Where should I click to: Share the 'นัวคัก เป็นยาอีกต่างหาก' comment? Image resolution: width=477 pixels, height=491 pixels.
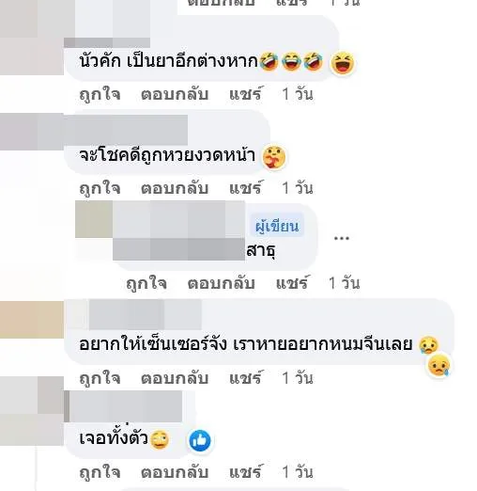pyautogui.click(x=245, y=94)
